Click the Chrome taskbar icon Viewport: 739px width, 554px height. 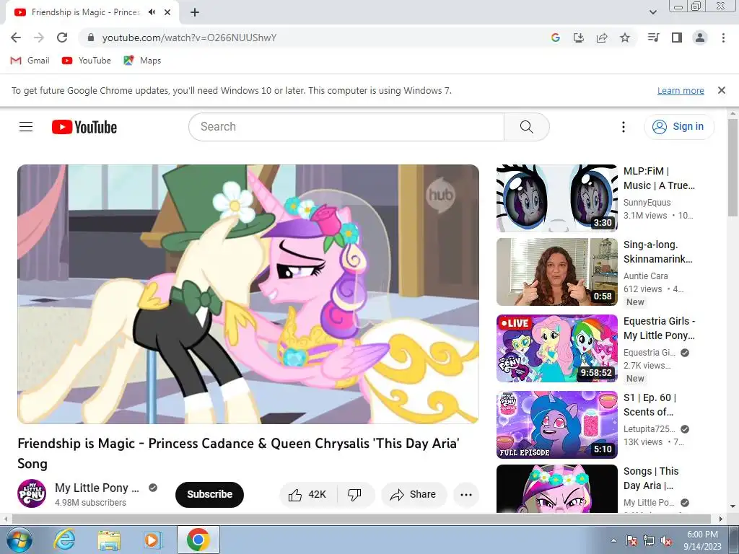198,540
